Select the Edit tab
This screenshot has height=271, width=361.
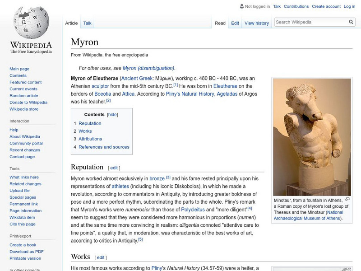(235, 23)
